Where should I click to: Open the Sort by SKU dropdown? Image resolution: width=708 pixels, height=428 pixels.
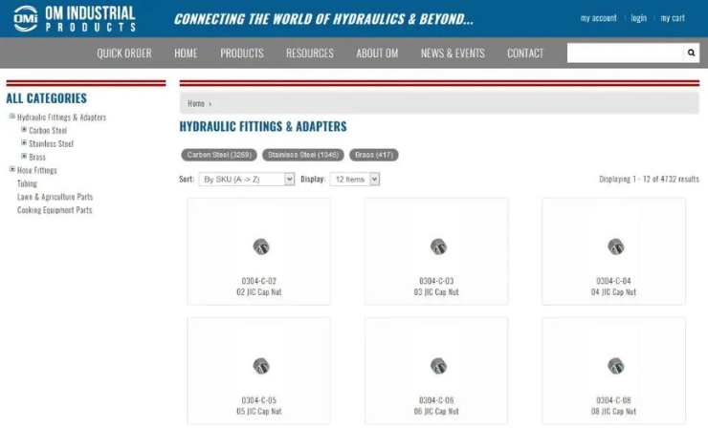click(x=247, y=179)
